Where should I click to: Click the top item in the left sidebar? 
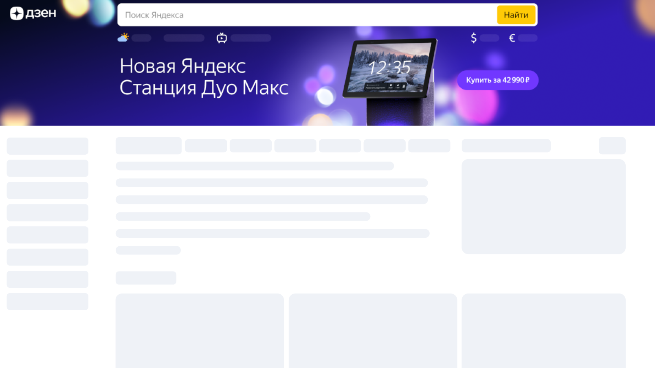[x=47, y=146]
